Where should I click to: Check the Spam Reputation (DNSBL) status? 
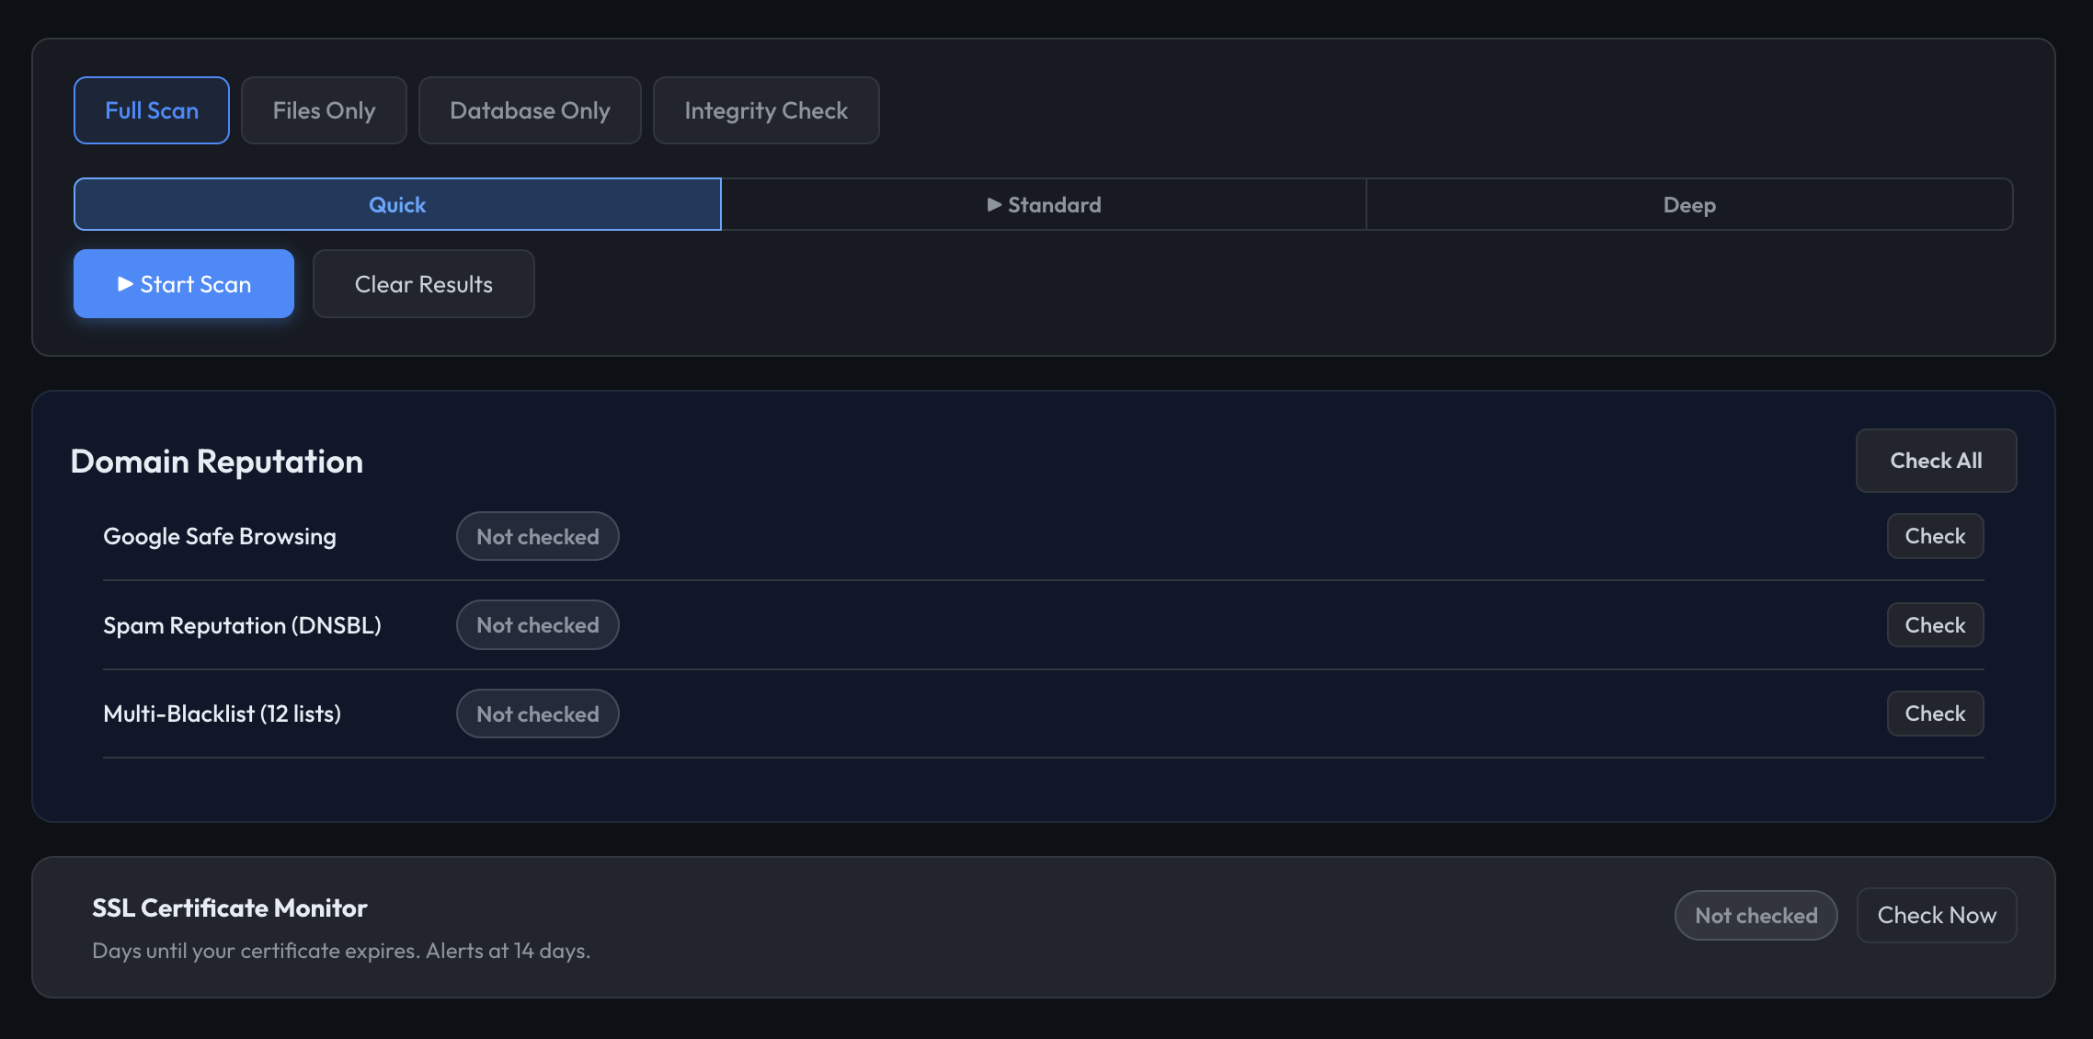(1935, 624)
